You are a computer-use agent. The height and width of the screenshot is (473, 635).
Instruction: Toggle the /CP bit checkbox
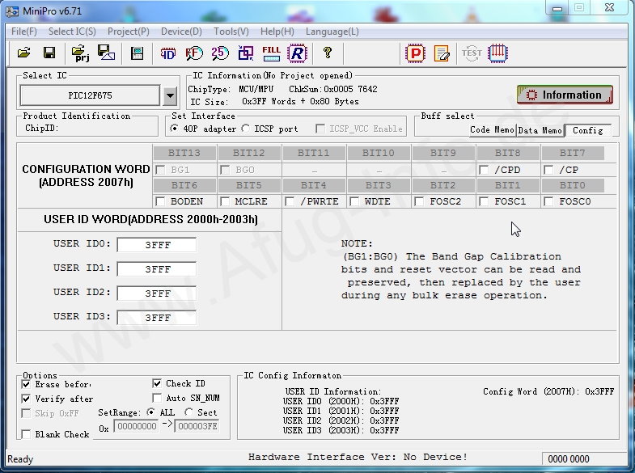point(548,170)
